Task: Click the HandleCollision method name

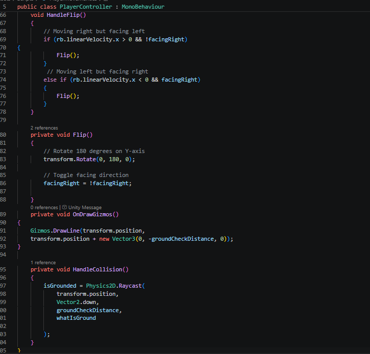Action: (x=97, y=269)
